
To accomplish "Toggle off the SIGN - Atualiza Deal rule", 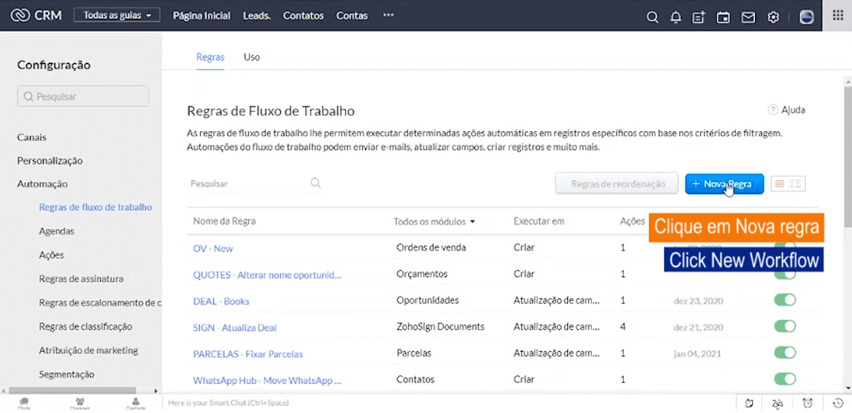I will (785, 327).
